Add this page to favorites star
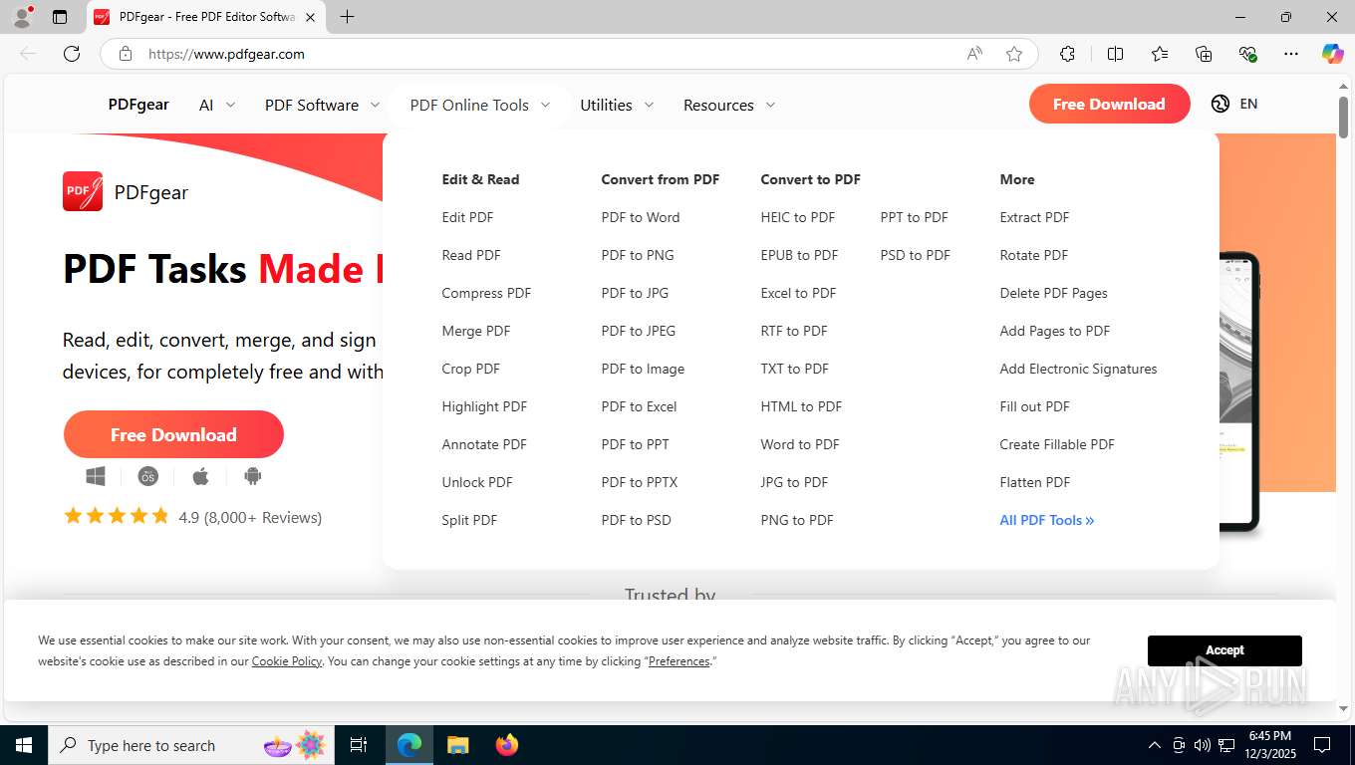 coord(1014,54)
